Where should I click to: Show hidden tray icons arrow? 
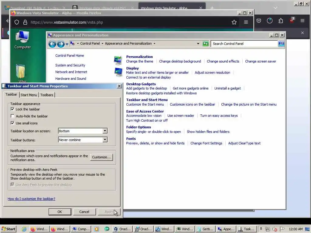pos(261,229)
